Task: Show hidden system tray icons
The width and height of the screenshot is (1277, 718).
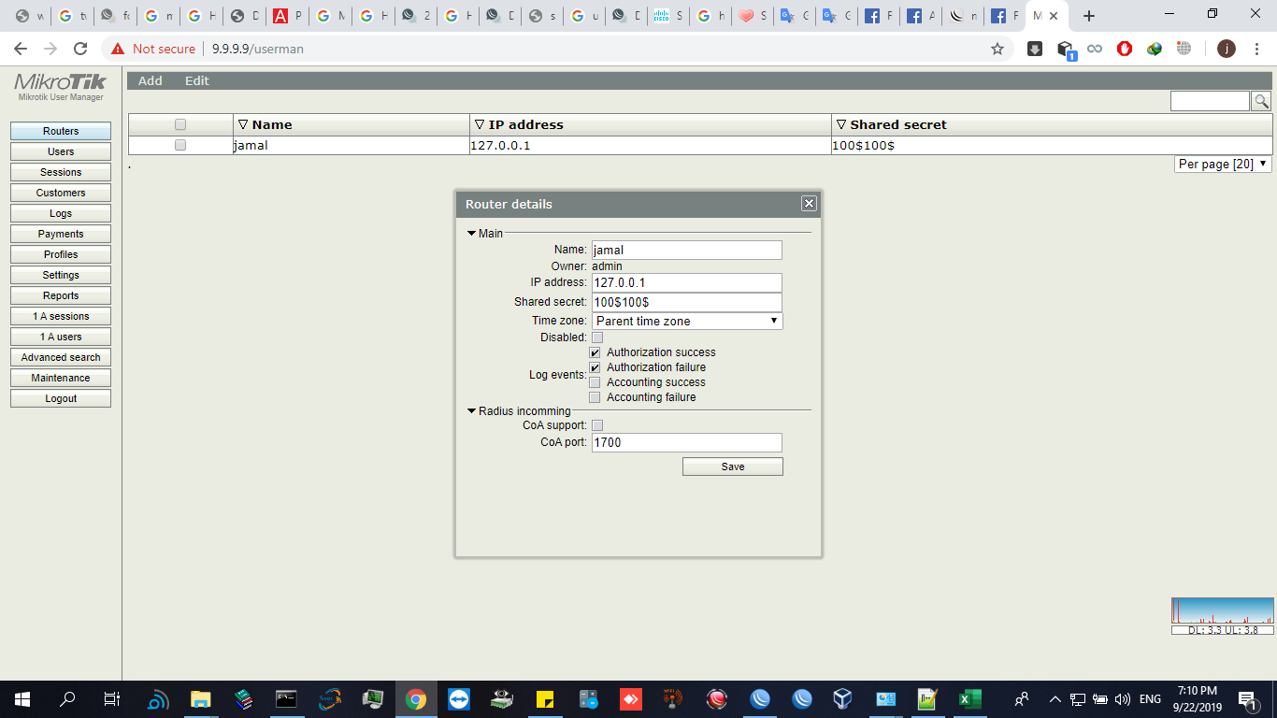Action: pyautogui.click(x=1055, y=698)
